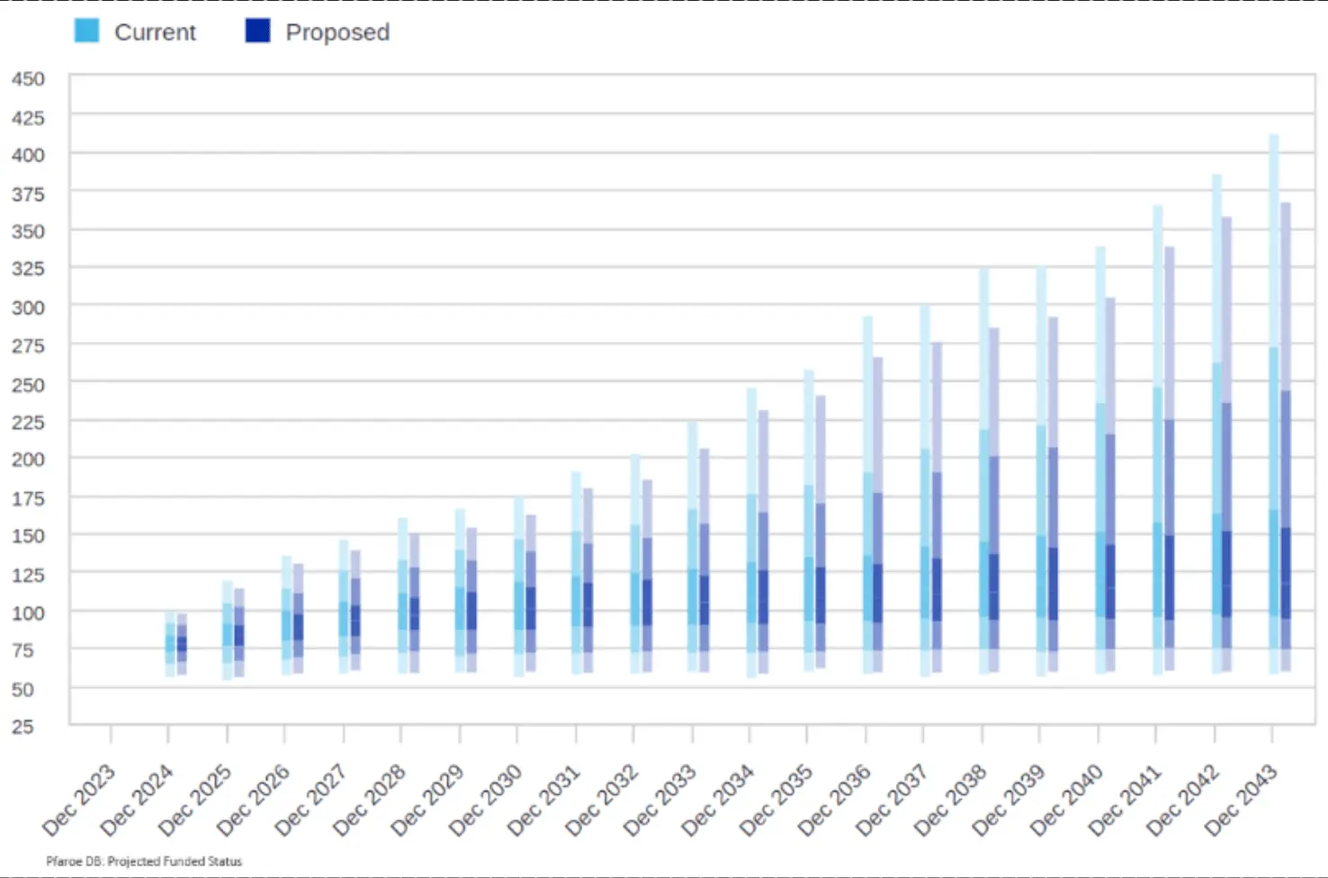Select the Dec 2043 Current bar
The width and height of the screenshot is (1328, 878).
pos(1273,405)
